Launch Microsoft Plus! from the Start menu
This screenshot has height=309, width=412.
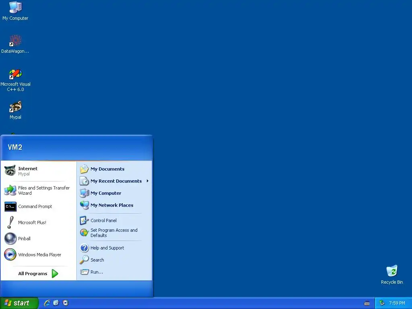pyautogui.click(x=39, y=222)
